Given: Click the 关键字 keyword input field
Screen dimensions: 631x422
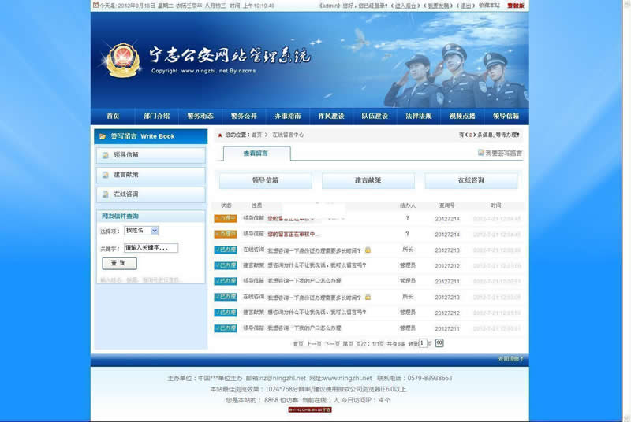Looking at the screenshot, I should tap(150, 248).
